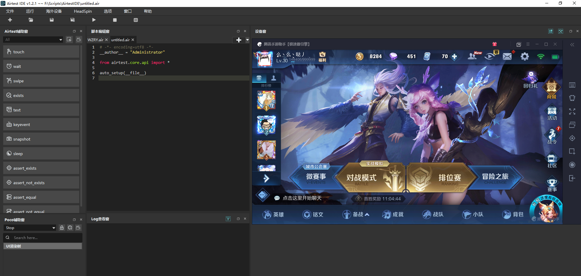Select the UI渲染树 tree header
This screenshot has height=276, width=581.
(43, 246)
